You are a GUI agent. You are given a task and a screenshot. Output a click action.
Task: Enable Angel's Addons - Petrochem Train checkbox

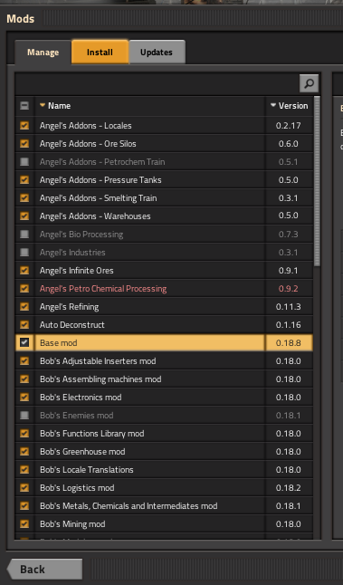(24, 161)
